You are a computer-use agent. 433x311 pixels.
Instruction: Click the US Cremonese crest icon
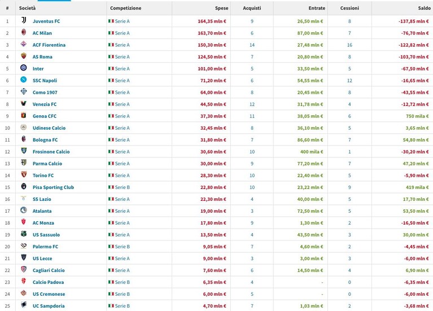[x=24, y=294]
